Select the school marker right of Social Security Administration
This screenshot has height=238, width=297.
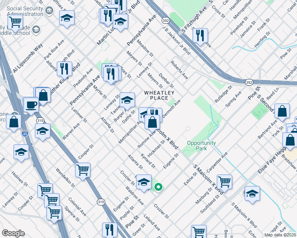pos(67,18)
